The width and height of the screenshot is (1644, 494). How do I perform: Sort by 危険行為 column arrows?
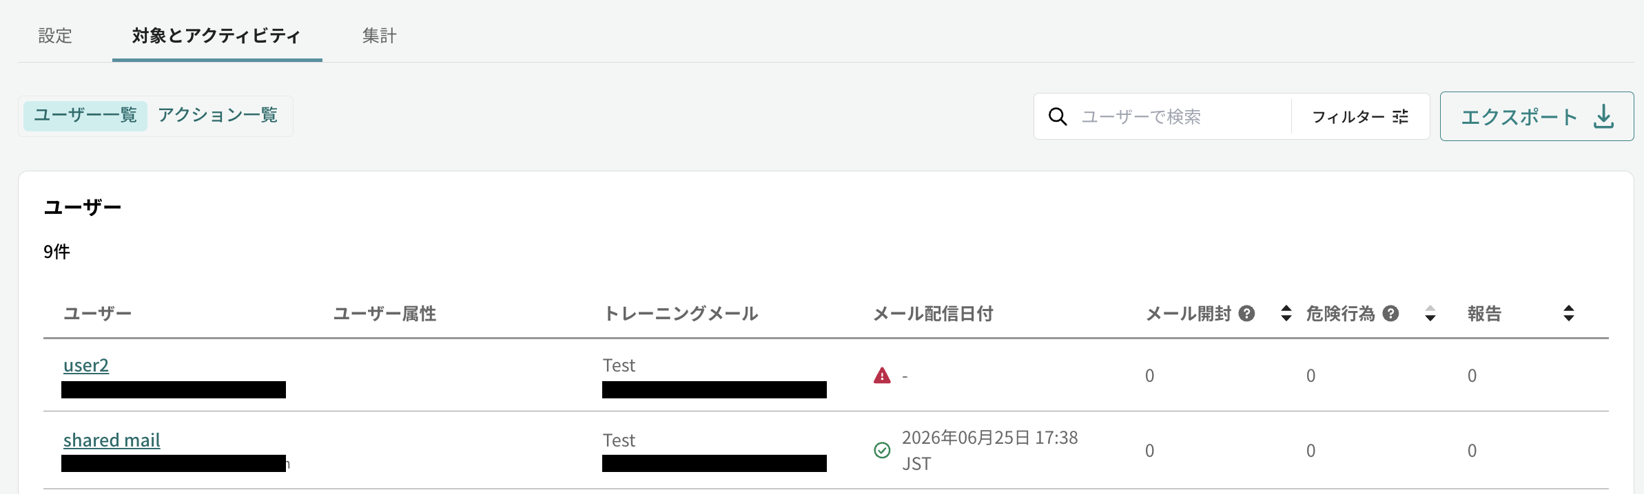coord(1430,314)
